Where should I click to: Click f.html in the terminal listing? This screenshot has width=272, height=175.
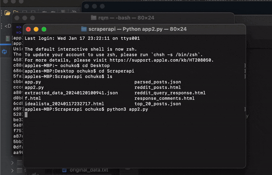(x=33, y=98)
